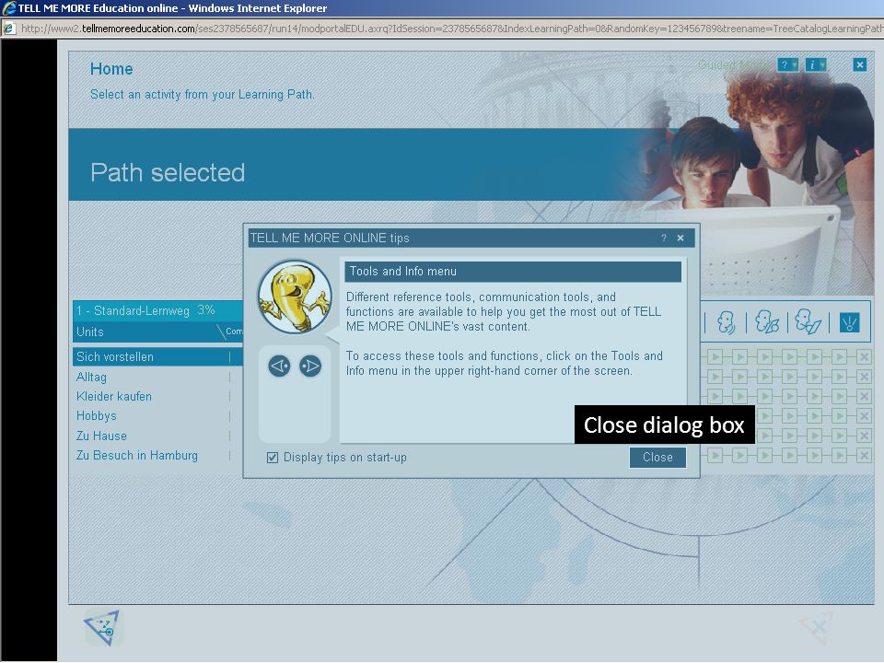Click the X icon in Hobbys row
Viewport: 884px width, 663px height.
[x=864, y=416]
